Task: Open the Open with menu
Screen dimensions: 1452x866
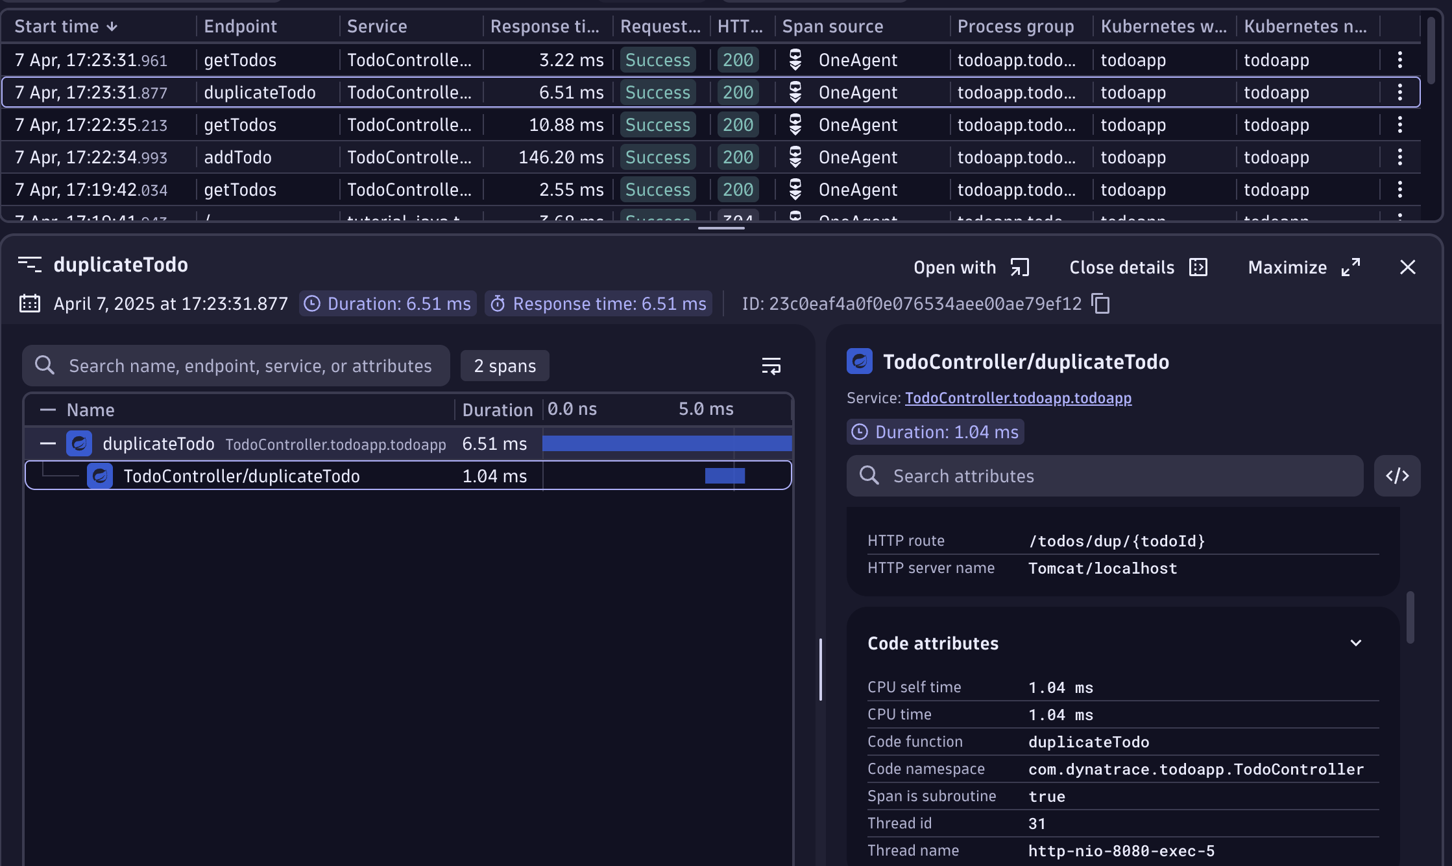Action: click(x=971, y=267)
